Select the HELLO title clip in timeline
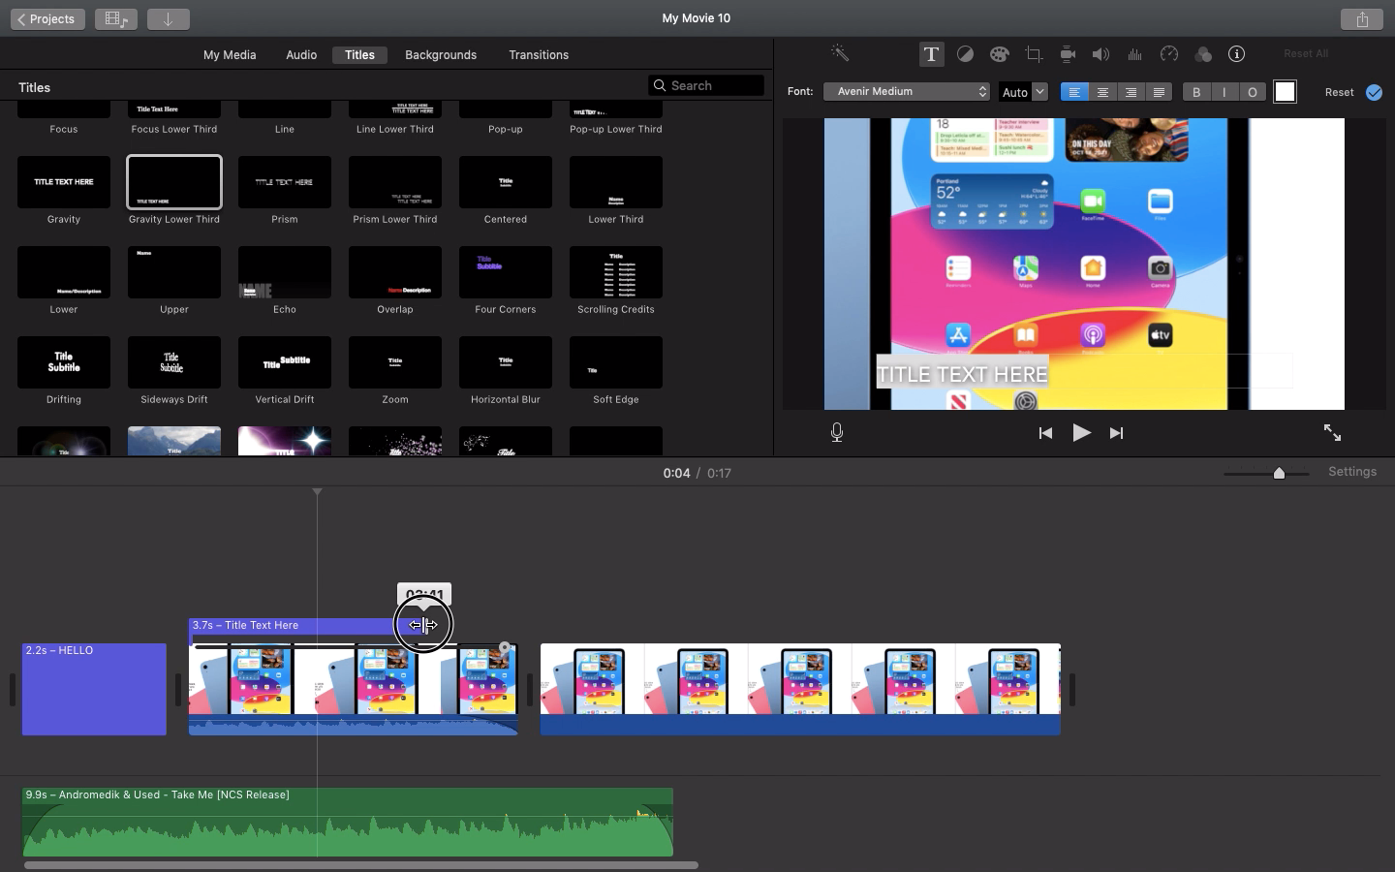Image resolution: width=1395 pixels, height=872 pixels. point(94,689)
